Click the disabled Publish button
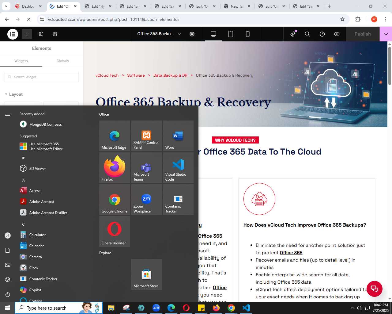Screen dimensions: 392x314 363,34
